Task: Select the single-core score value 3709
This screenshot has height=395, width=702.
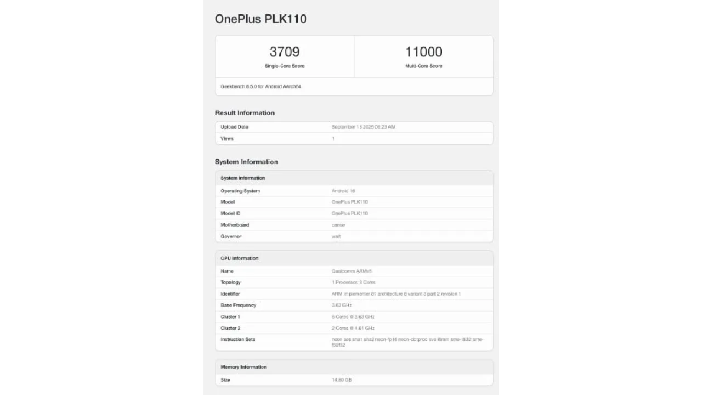Action: tap(284, 52)
